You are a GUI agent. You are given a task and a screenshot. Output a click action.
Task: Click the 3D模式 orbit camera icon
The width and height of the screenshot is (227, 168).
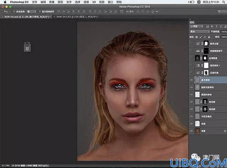[138, 12]
